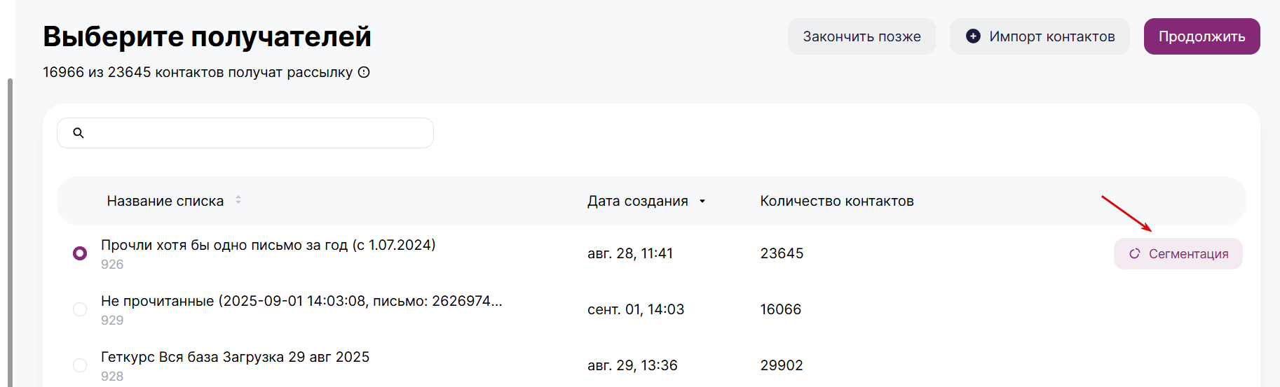Click the magnifier icon in search box
Screen dimensions: 1280x387
click(79, 133)
